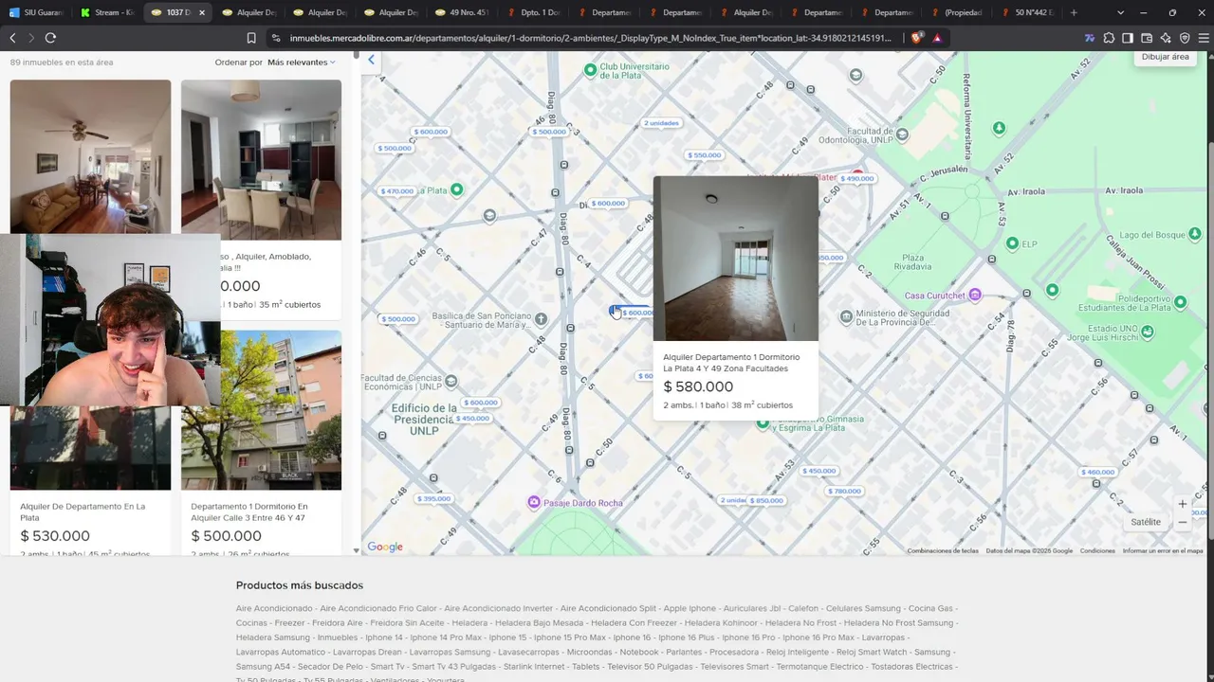Open a new browser tab
Image resolution: width=1214 pixels, height=682 pixels.
1074,12
